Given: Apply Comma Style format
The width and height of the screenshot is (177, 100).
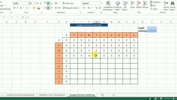Looking at the screenshot, I should click(92, 8).
